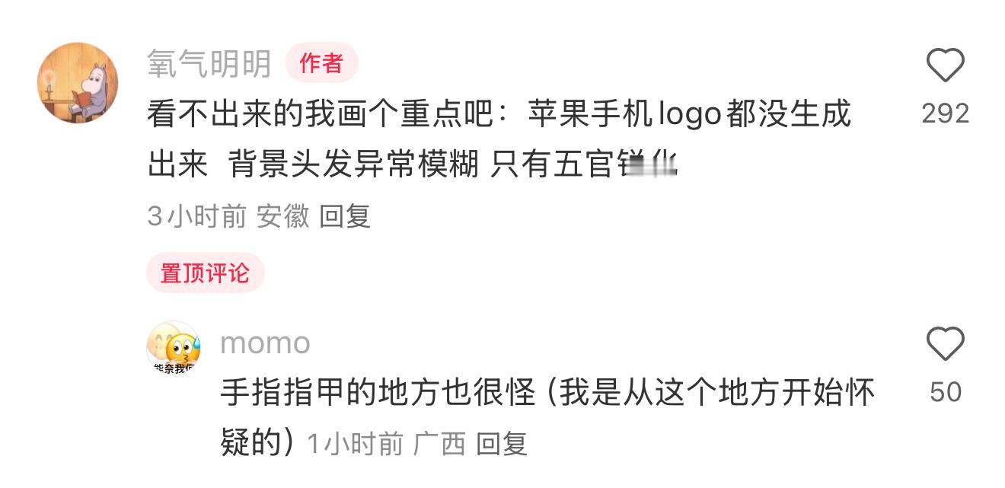Tap the 置顶评论 pinned label
Screen dimensions: 1005x488
click(205, 273)
